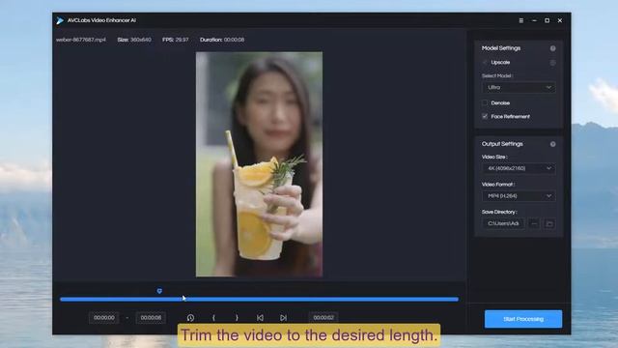Screen dimensions: 618x348
Task: Open Output Settings help icon
Action: [553, 144]
